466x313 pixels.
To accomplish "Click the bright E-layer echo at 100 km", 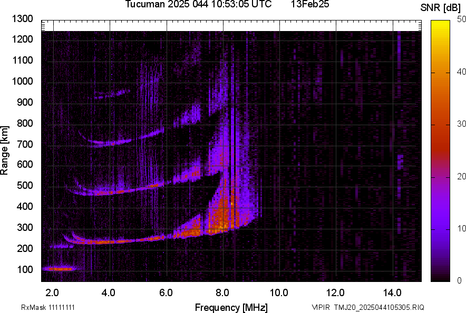I will click(x=58, y=269).
